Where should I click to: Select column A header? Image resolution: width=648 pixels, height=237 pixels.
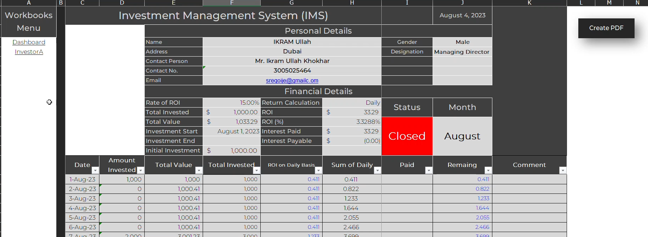29,3
